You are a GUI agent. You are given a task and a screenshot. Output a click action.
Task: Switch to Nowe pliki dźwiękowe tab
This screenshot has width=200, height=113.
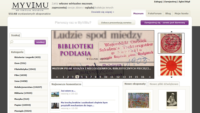point(164,84)
